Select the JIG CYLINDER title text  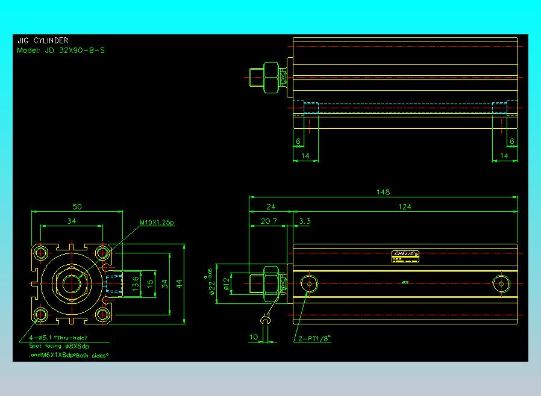(x=43, y=40)
